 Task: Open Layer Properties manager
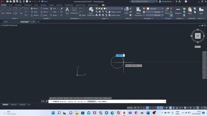tap(91, 12)
